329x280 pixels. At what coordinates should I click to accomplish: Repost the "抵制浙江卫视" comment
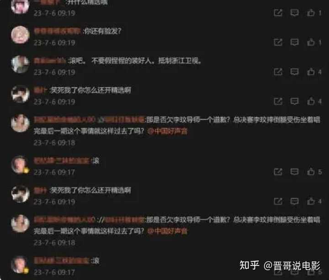tap(278, 72)
